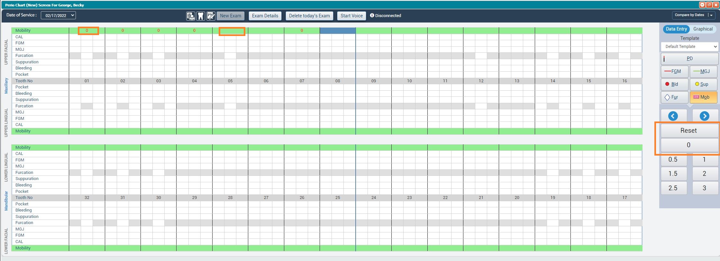Click Delete today's Exam button

[x=309, y=16]
